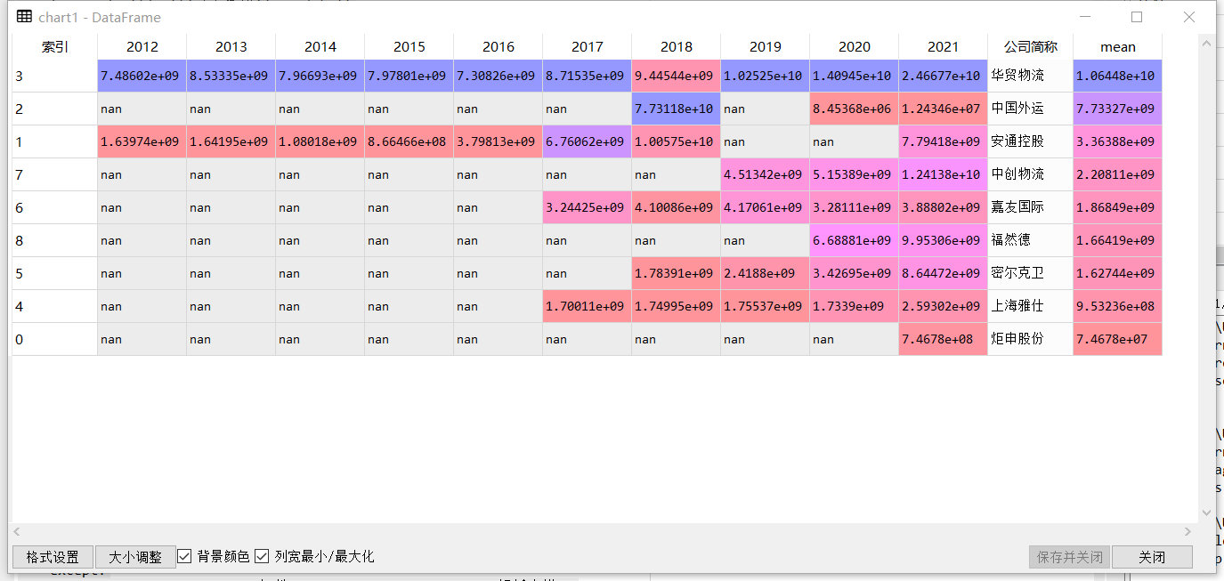
Task: Click the row index 1 cell
Action: [54, 141]
